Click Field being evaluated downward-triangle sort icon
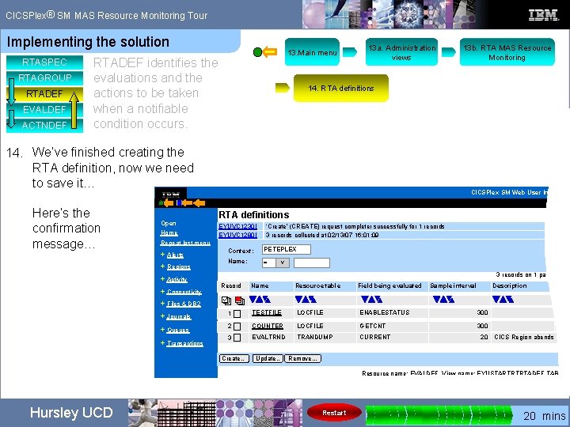The width and height of the screenshot is (570, 427). click(365, 300)
